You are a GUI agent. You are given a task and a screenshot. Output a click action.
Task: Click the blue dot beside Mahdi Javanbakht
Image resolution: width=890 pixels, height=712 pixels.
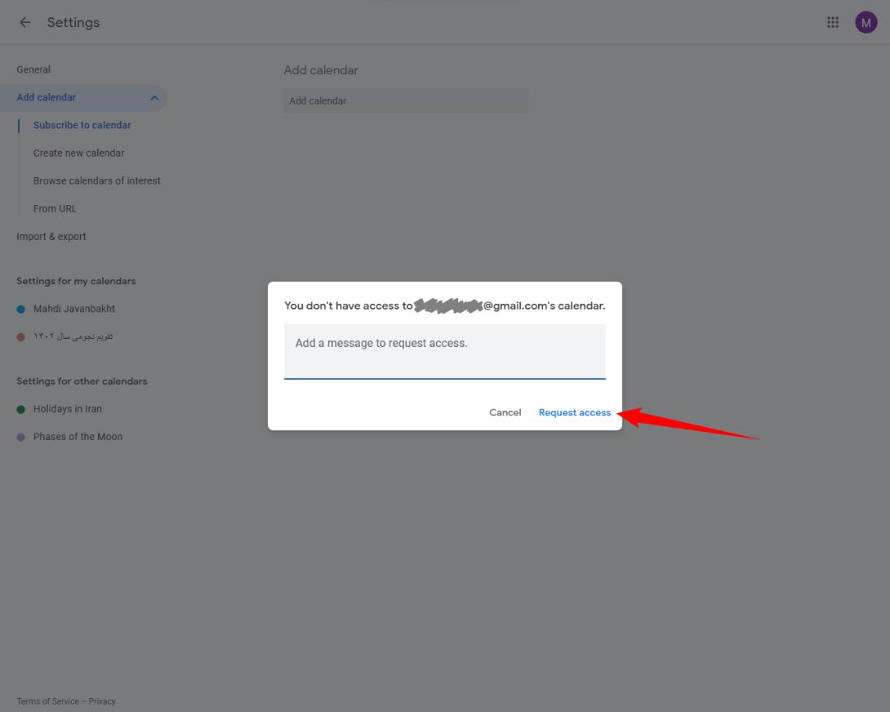(21, 310)
